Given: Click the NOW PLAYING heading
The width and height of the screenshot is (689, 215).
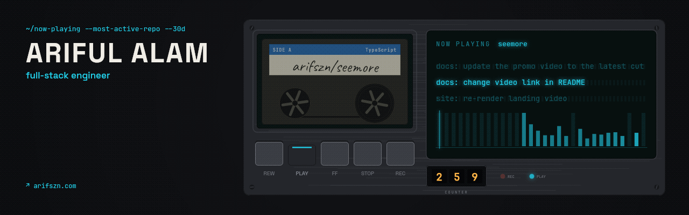Looking at the screenshot, I should click(463, 44).
